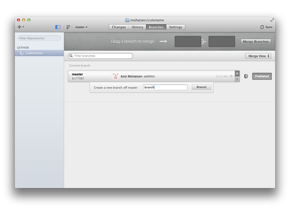
Task: Switch to the Changes tab
Action: [x=118, y=27]
